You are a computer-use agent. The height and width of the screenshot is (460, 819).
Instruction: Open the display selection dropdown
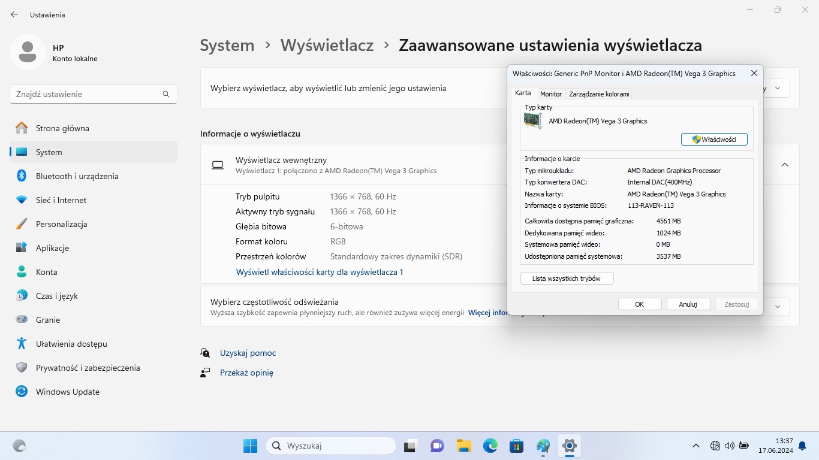(778, 88)
